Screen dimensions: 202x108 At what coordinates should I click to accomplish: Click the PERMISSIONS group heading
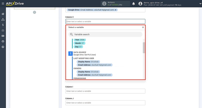pos(80,78)
